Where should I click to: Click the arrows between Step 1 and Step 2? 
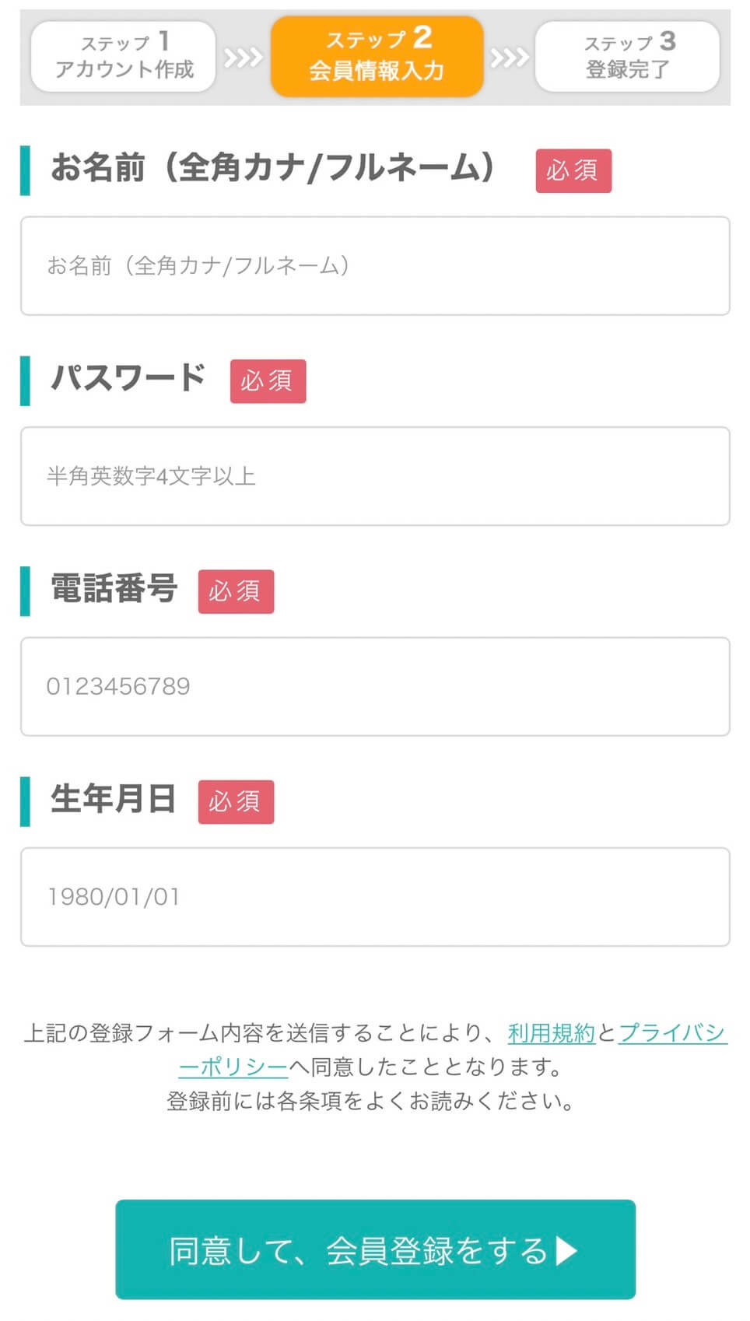(243, 58)
